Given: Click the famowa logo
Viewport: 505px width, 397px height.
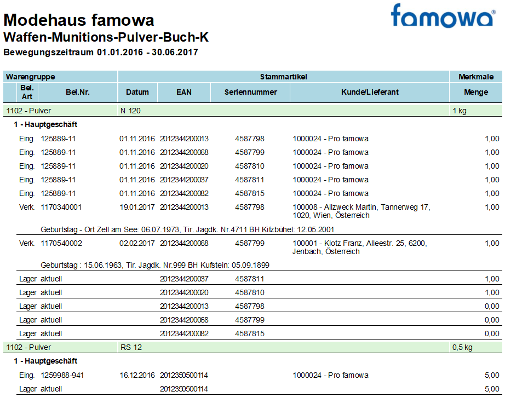Looking at the screenshot, I should pos(443,15).
